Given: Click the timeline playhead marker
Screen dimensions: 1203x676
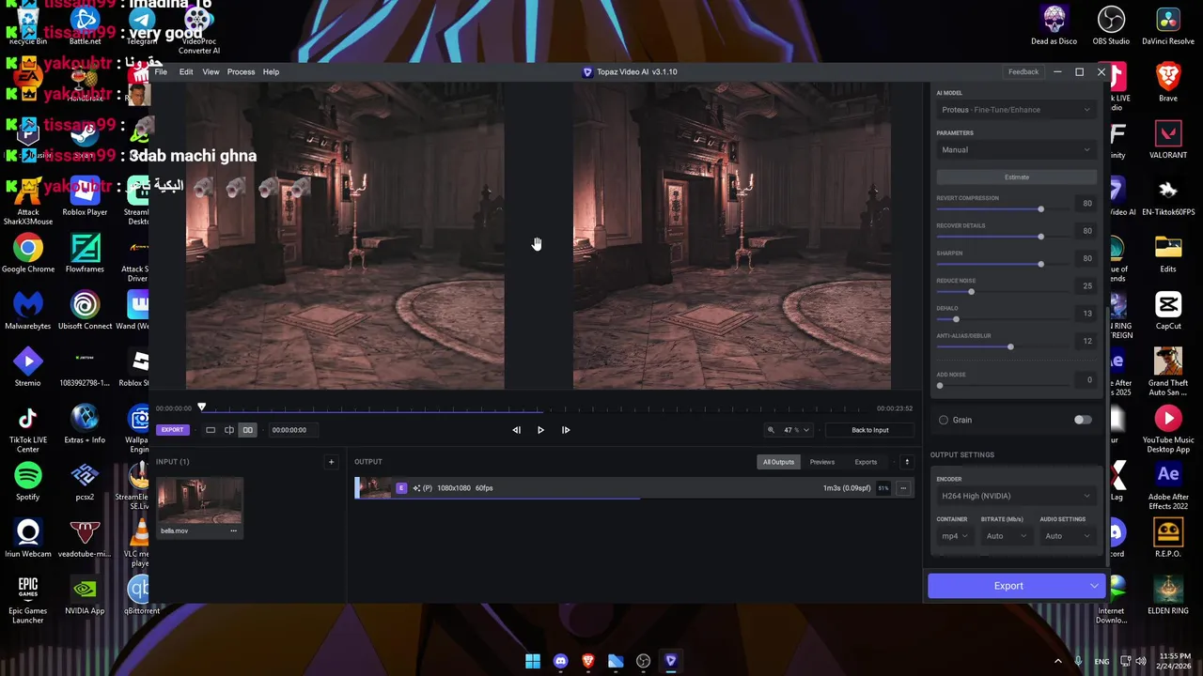Looking at the screenshot, I should pos(201,407).
